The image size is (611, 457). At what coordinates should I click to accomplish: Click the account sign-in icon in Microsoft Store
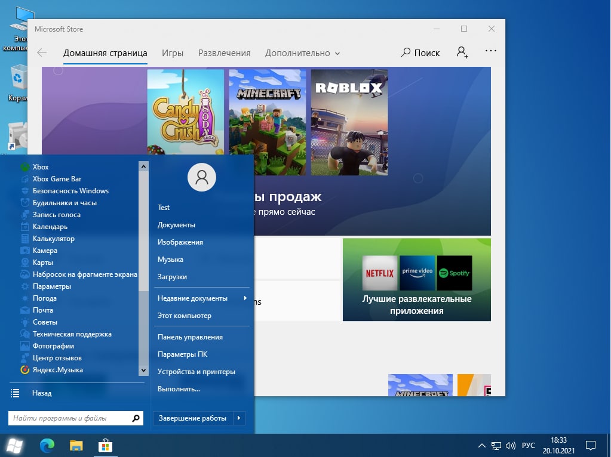462,52
